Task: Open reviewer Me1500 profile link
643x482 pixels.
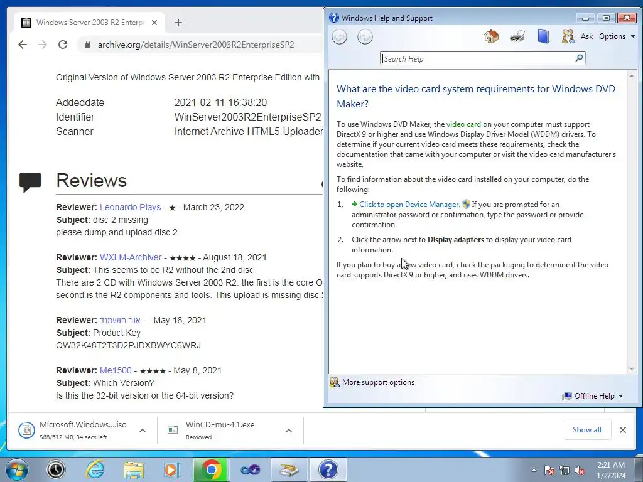Action: (x=116, y=370)
